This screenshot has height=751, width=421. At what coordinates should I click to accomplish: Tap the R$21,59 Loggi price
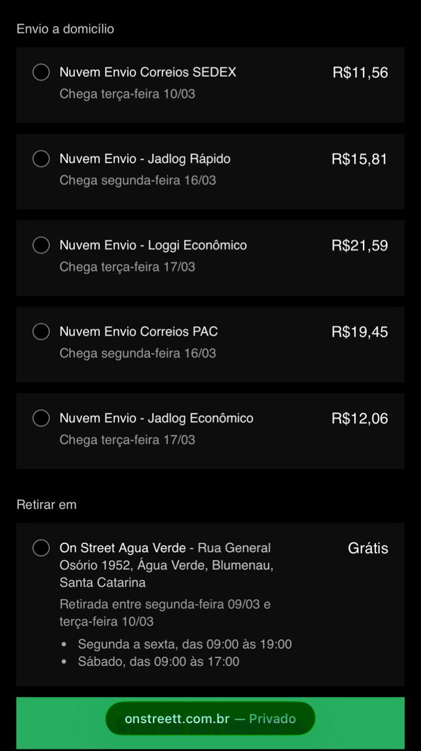(x=359, y=245)
